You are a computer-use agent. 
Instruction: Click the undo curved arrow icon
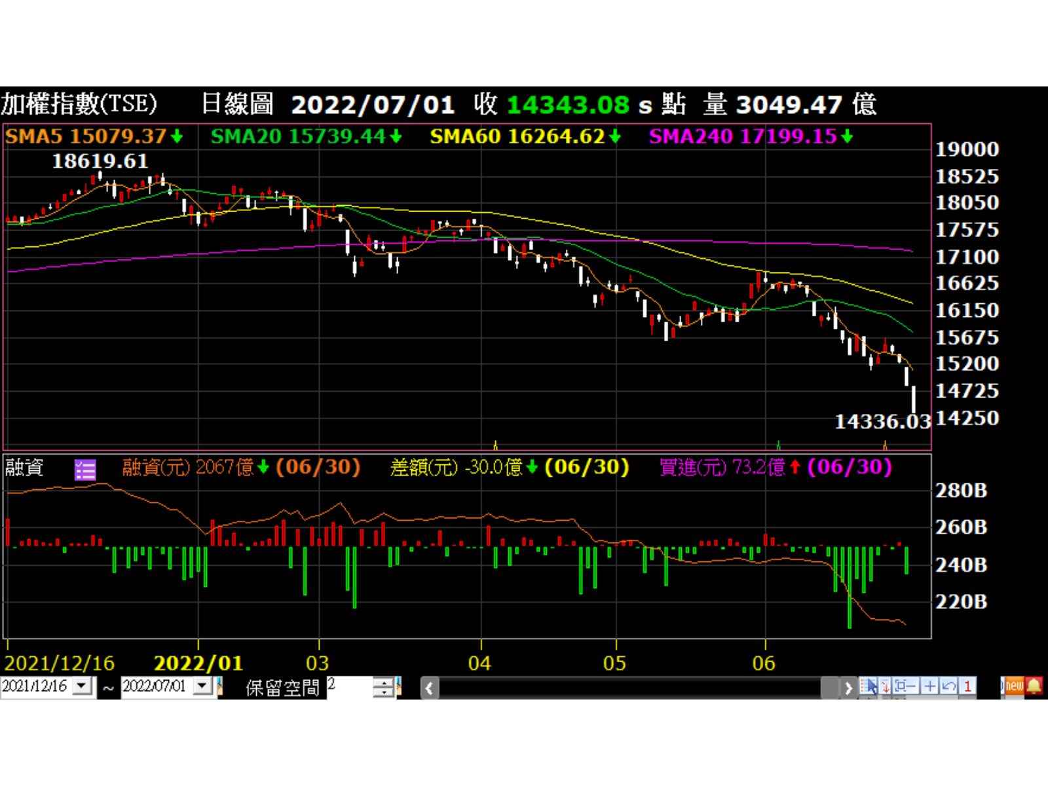point(948,686)
